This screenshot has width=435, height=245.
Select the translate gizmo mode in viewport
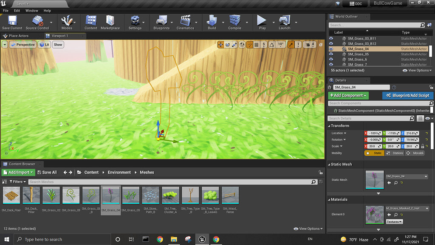(x=220, y=44)
